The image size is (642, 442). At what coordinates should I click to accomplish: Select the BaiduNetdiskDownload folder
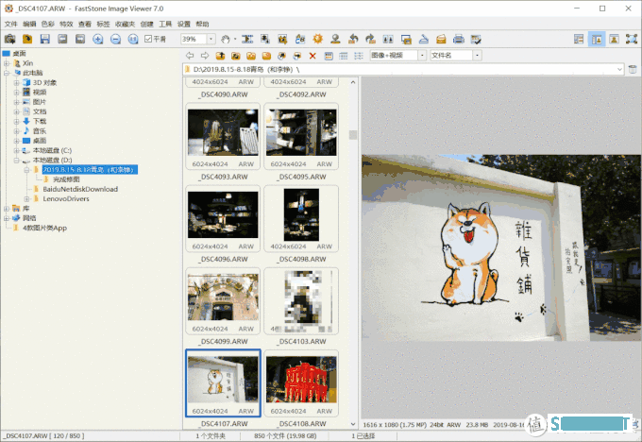coord(80,189)
